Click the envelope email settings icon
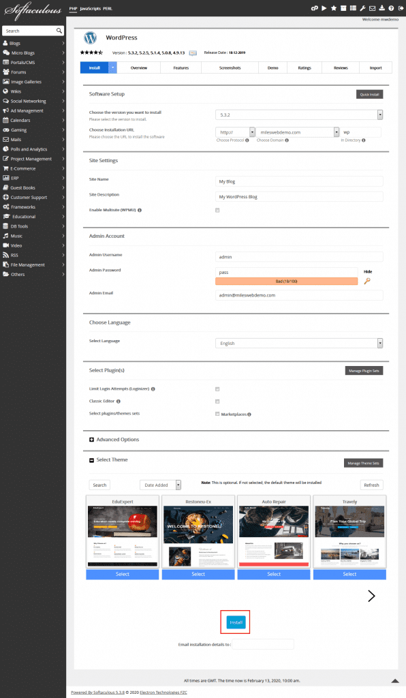The width and height of the screenshot is (406, 698). point(372,8)
